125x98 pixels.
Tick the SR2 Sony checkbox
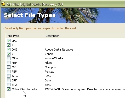pyautogui.click(x=9, y=85)
